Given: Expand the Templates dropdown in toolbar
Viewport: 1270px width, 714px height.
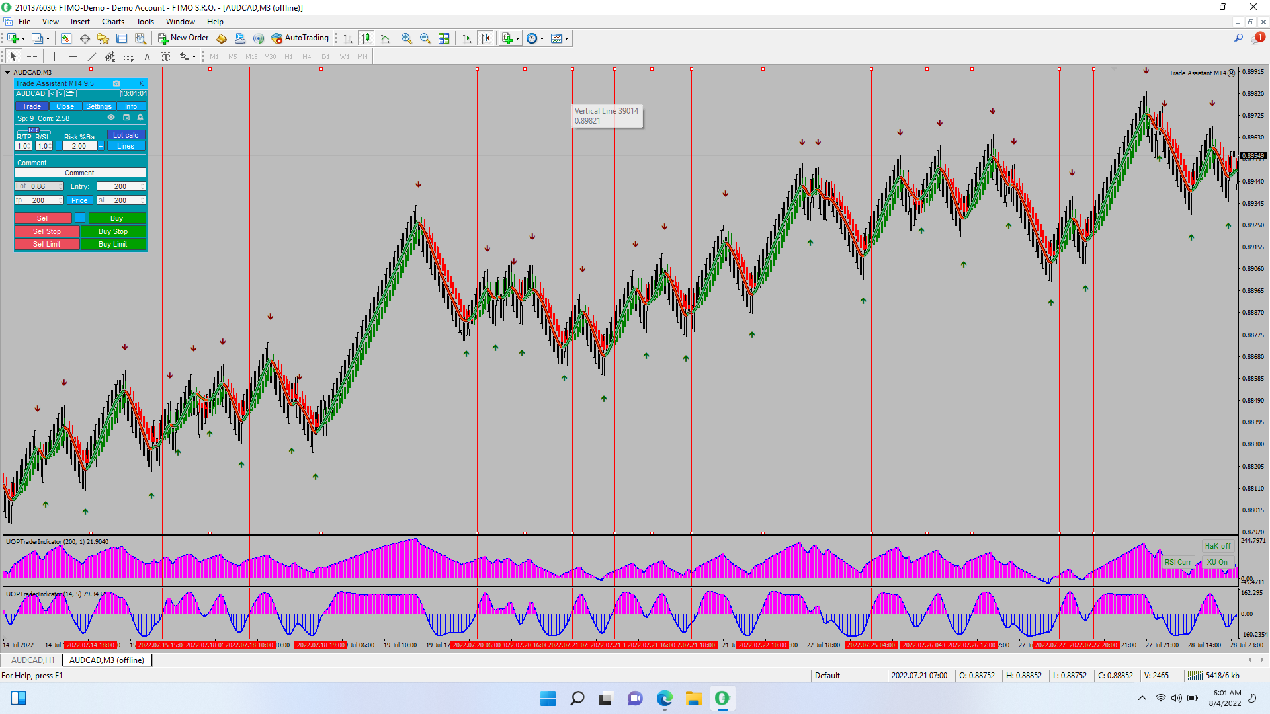Looking at the screenshot, I should 567,38.
